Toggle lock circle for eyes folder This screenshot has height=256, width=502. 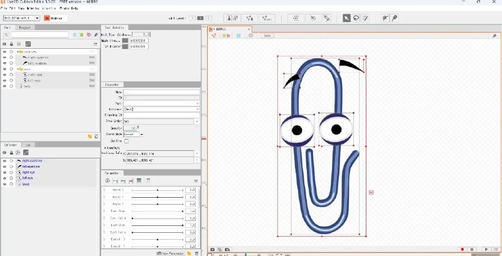11,69
